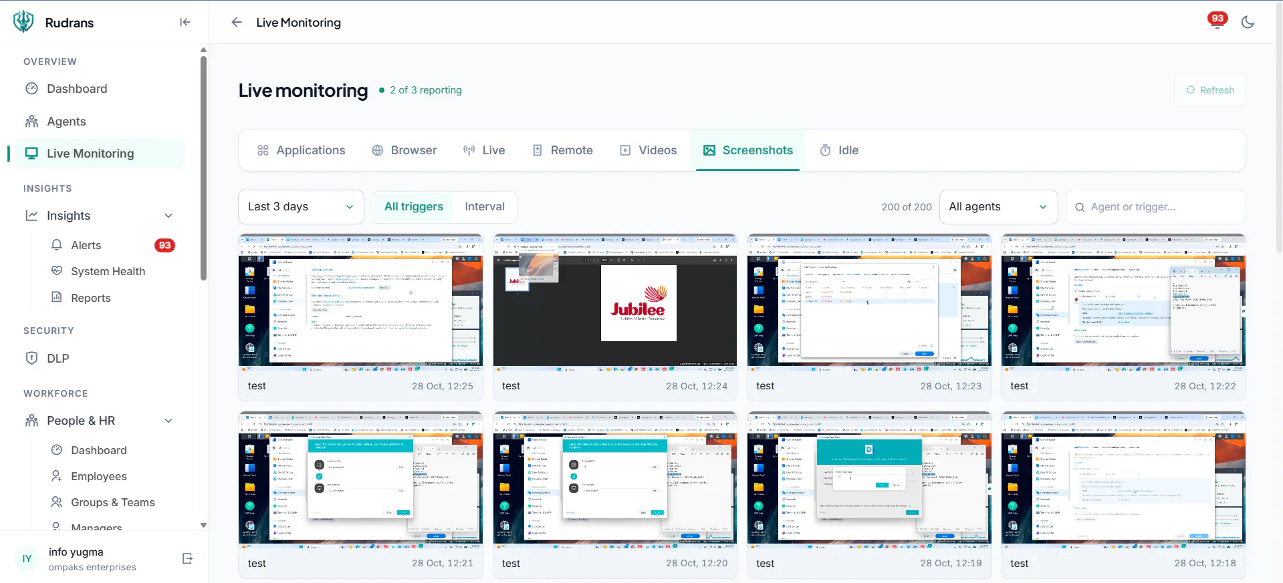Open the screenshot from 28 Oct, 12:22
The height and width of the screenshot is (583, 1283).
pos(1123,317)
